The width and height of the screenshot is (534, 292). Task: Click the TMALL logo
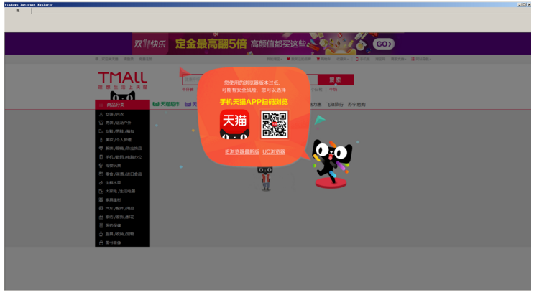(x=123, y=80)
